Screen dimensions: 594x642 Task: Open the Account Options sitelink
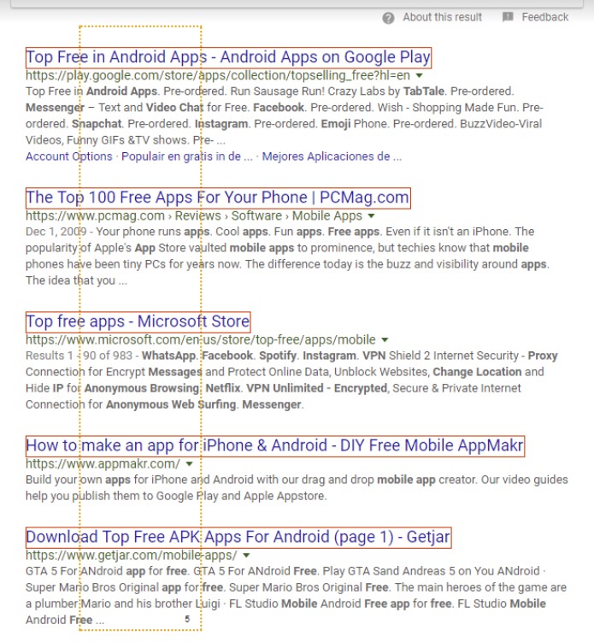point(68,156)
